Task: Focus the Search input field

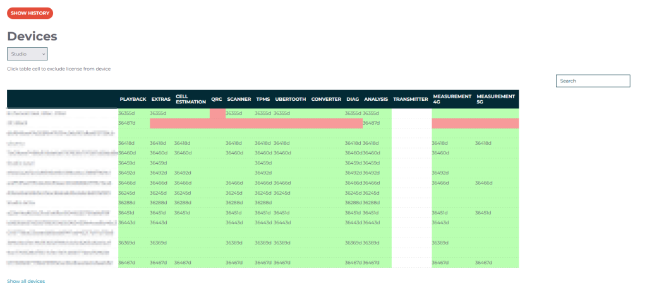Action: tap(593, 81)
